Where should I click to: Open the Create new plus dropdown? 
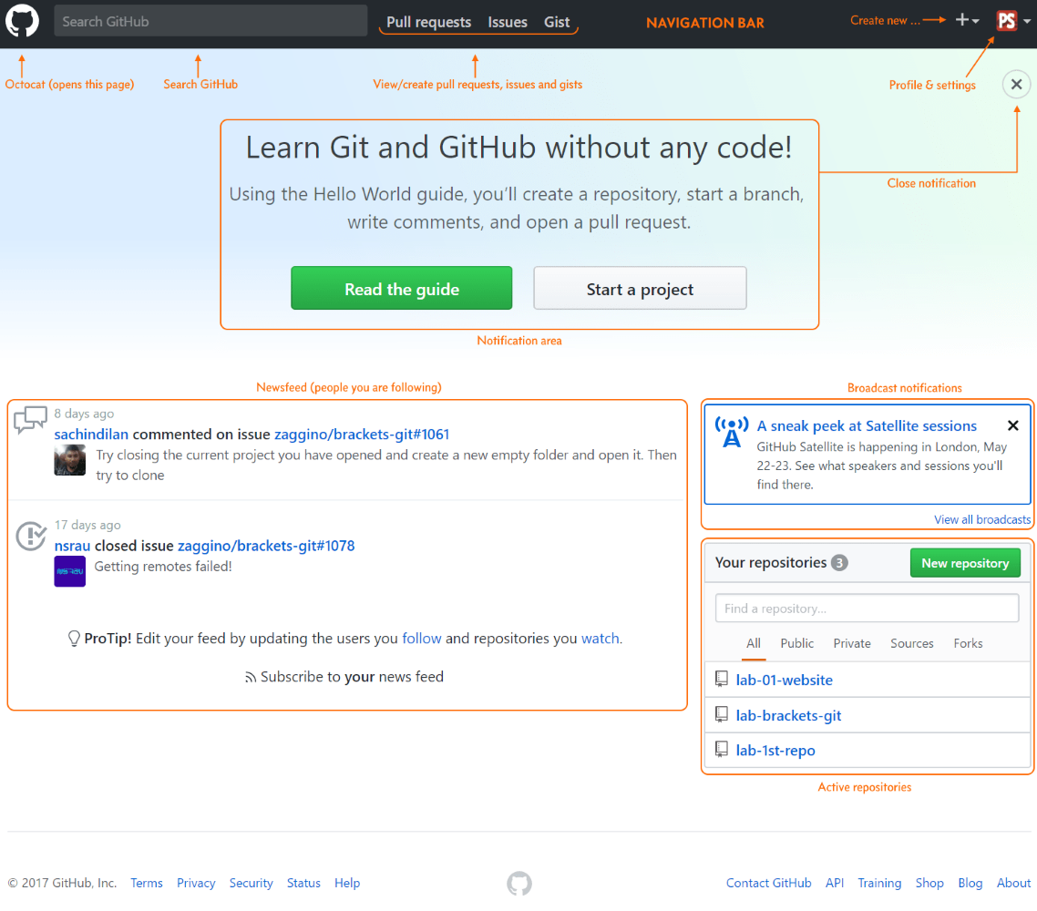coord(967,20)
